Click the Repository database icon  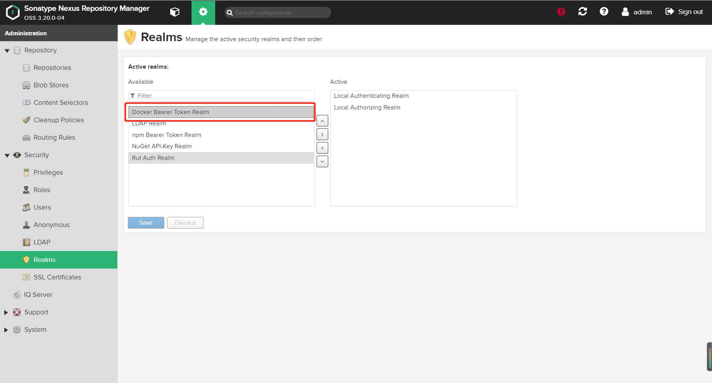[17, 50]
